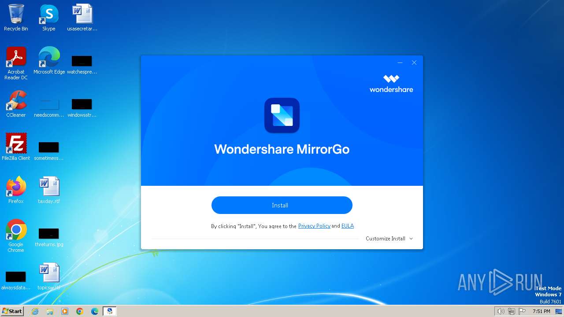Click the Show desktop button
The width and height of the screenshot is (564, 317).
coord(559,311)
